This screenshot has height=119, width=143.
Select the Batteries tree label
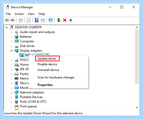tap(26, 37)
